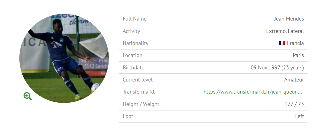This screenshot has width=328, height=134.
Task: Click the circular player profile photo
Action: [x=64, y=58]
